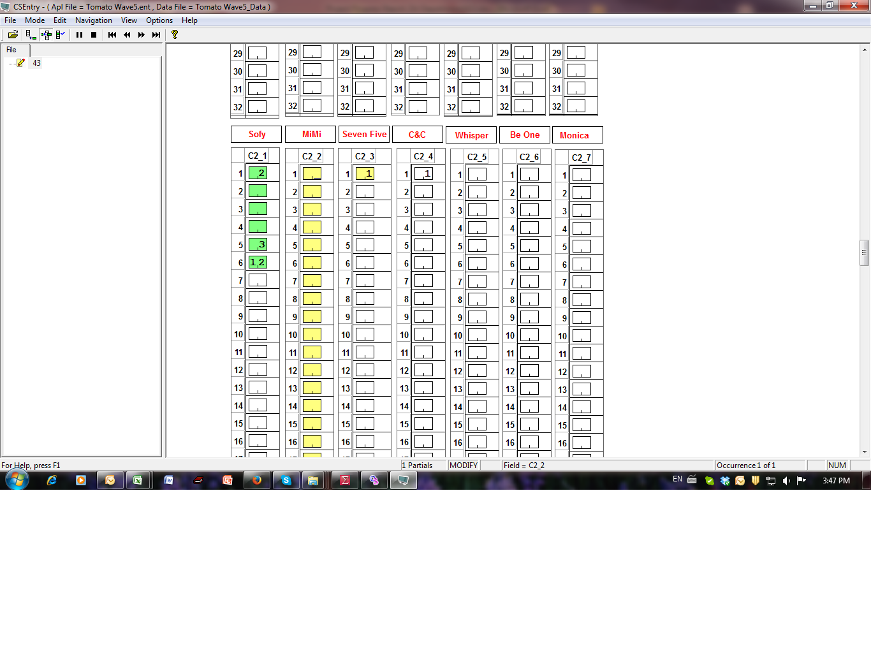Click 'Field = C2_2' in status bar
The height and width of the screenshot is (653, 871).
[524, 466]
